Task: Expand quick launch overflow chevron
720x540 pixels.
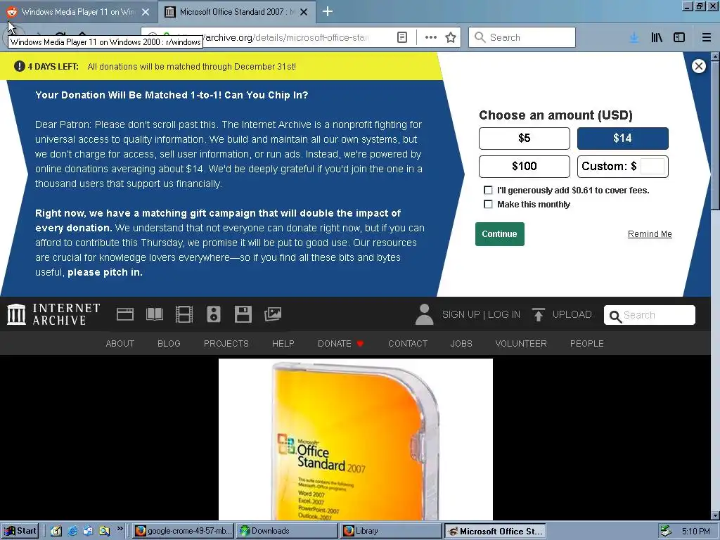Action: pos(120,529)
